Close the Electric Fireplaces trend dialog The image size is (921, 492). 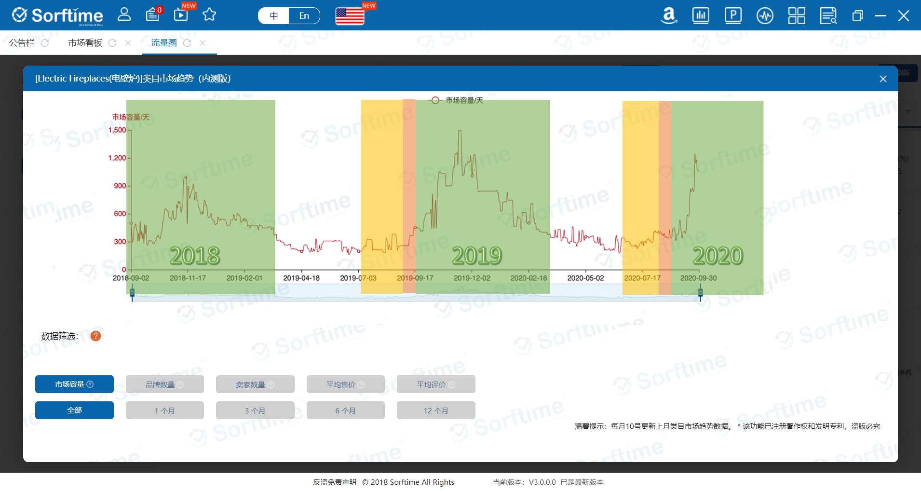(x=883, y=79)
